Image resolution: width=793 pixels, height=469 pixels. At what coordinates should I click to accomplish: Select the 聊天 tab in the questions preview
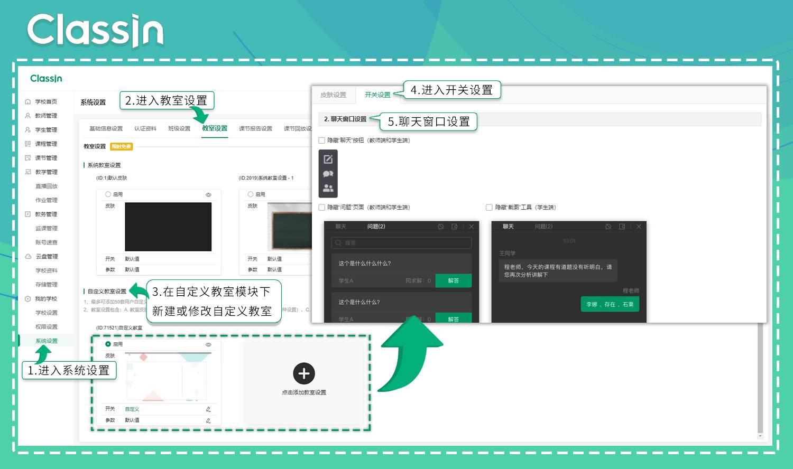click(341, 227)
